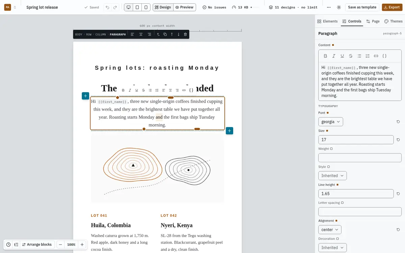This screenshot has width=405, height=253.
Task: Switch to tablet device view
Action: (x=137, y=7)
